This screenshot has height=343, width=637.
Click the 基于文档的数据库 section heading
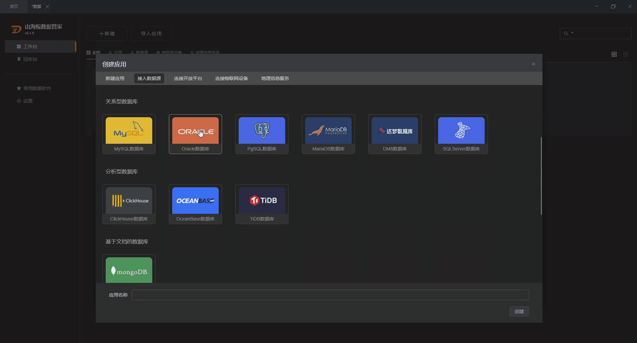coord(127,242)
